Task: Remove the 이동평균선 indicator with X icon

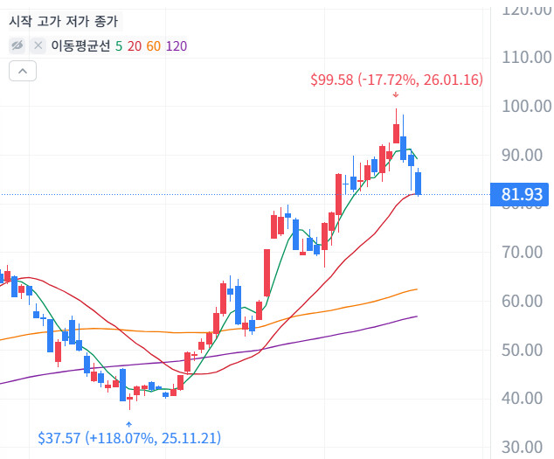Action: click(x=38, y=46)
